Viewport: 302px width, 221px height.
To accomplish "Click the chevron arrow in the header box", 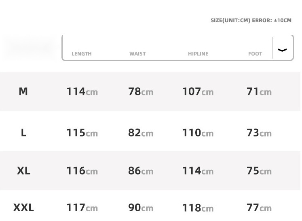I will 282,50.
